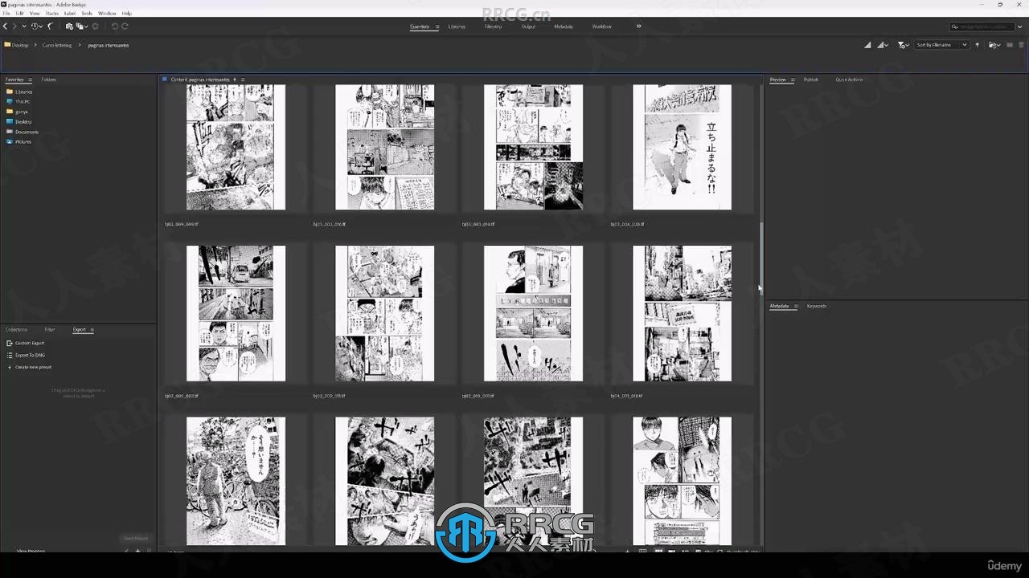
Task: Click the delete trash icon
Action: coord(1022,45)
